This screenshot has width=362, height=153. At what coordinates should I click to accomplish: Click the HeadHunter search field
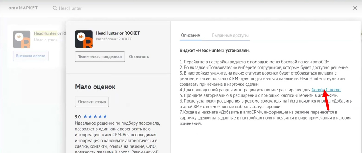click(70, 8)
